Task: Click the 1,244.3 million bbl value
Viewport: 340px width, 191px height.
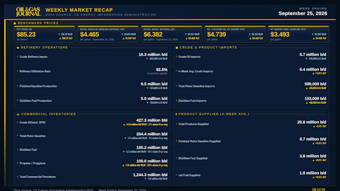Action: coord(150,175)
